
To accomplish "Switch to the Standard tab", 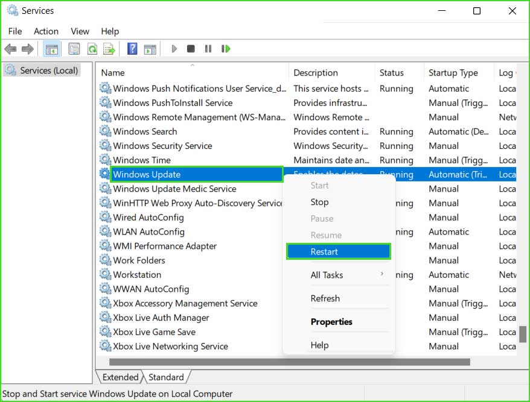I will pyautogui.click(x=166, y=377).
